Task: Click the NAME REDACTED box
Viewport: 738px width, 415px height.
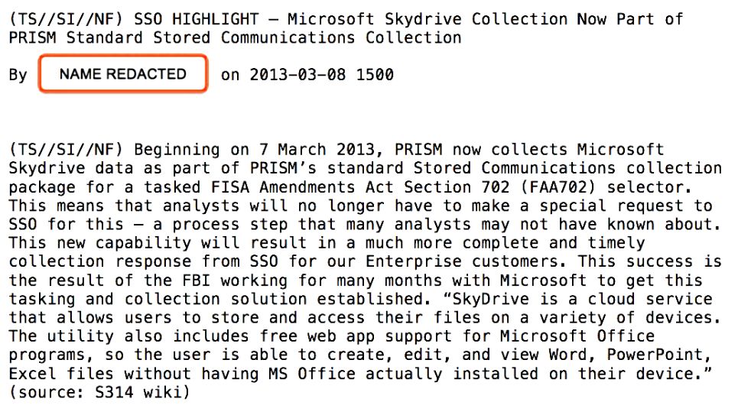Action: pyautogui.click(x=123, y=74)
